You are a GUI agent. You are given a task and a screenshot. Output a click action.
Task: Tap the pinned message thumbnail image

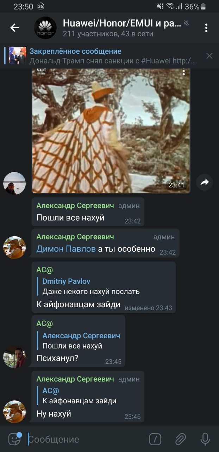click(18, 56)
